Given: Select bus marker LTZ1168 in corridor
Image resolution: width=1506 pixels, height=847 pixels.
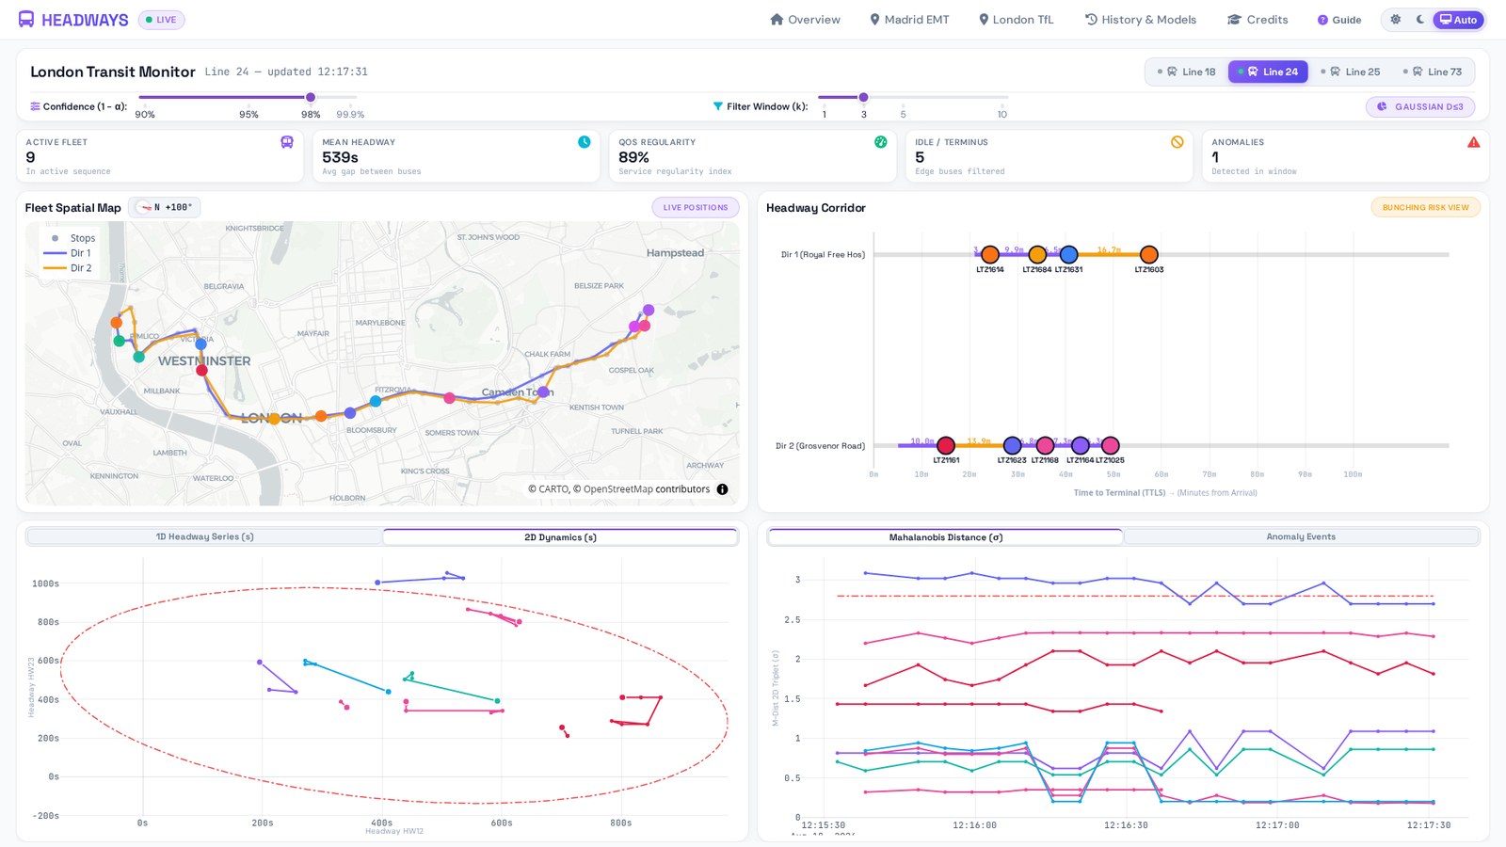Looking at the screenshot, I should (x=1045, y=445).
